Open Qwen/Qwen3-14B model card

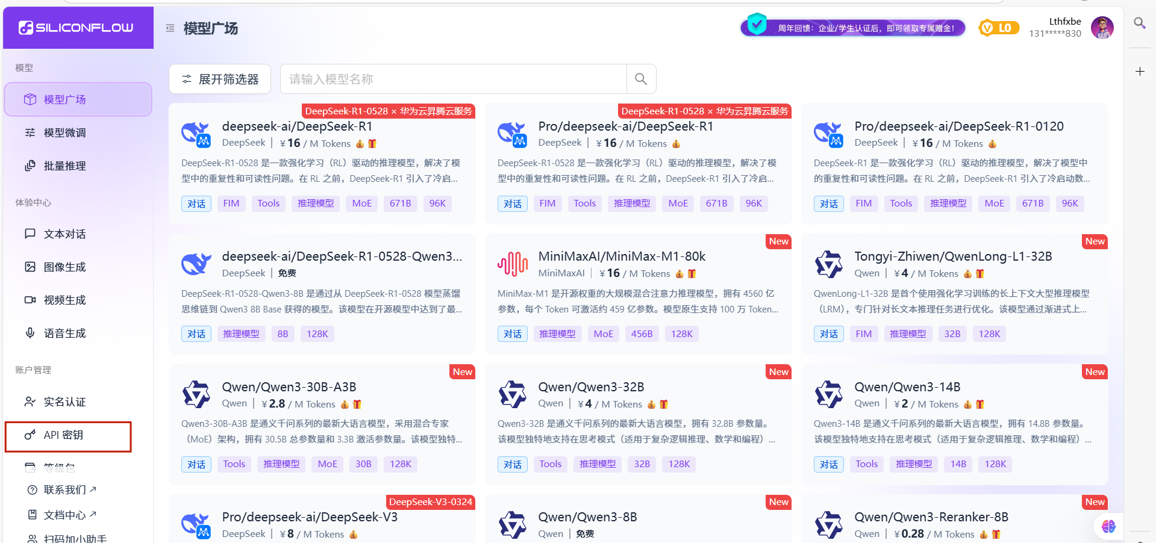coord(955,424)
